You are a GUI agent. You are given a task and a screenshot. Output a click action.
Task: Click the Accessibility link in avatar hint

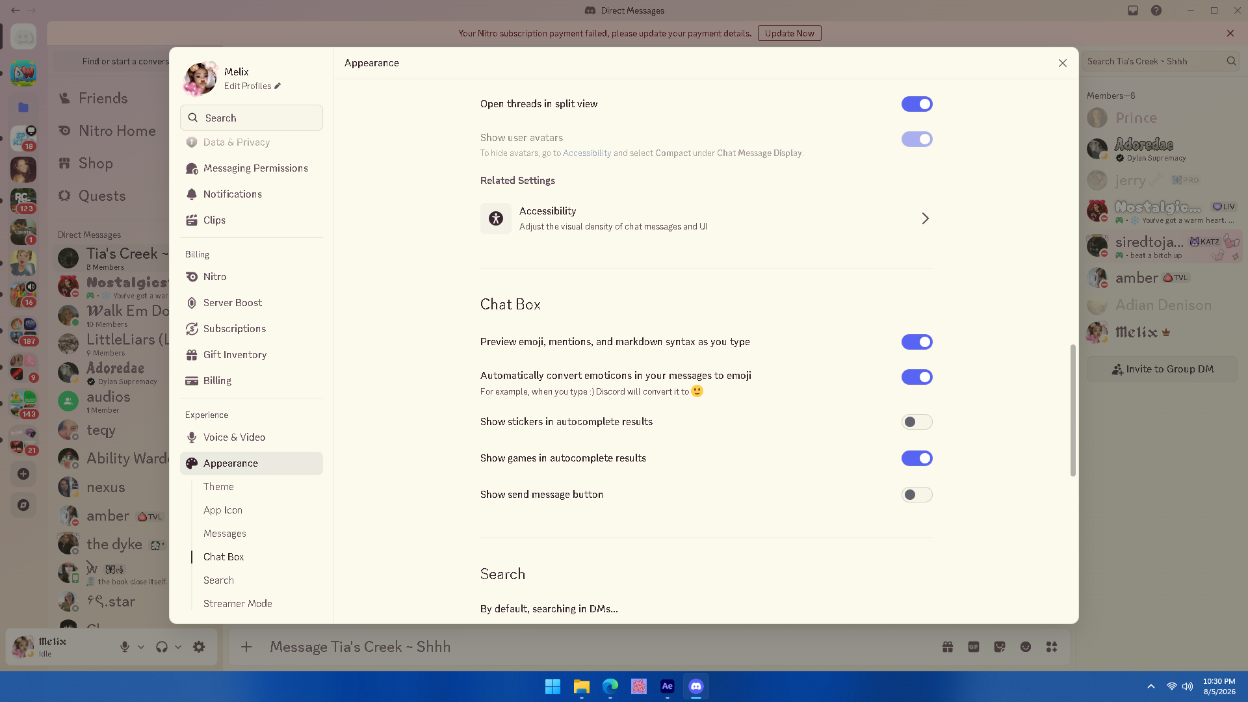pyautogui.click(x=587, y=153)
